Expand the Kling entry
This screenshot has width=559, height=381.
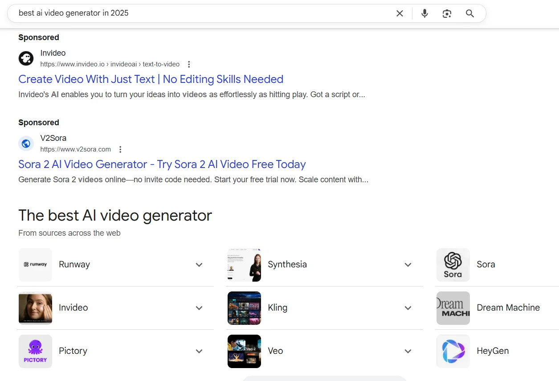[x=408, y=308]
